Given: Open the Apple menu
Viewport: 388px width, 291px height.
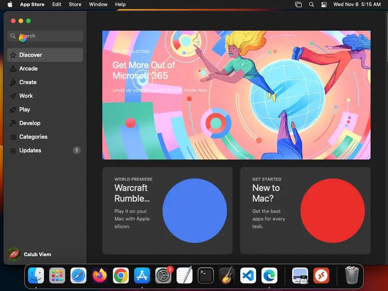Looking at the screenshot, I should [x=10, y=4].
